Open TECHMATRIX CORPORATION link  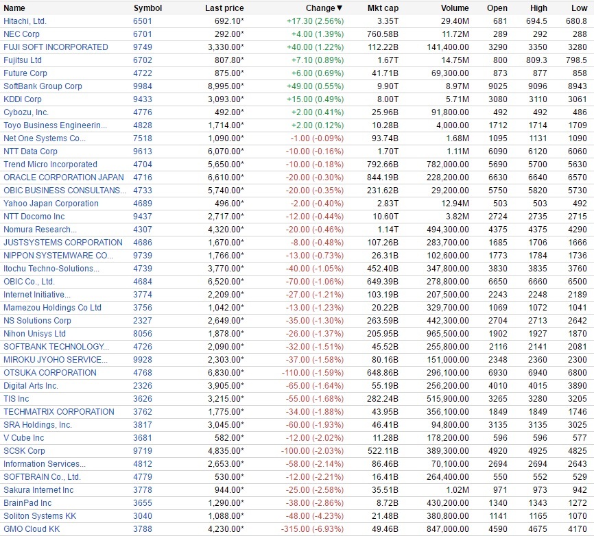click(59, 412)
